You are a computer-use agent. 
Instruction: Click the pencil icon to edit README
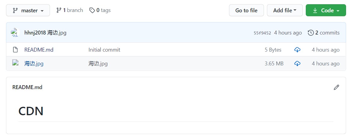tap(336, 87)
